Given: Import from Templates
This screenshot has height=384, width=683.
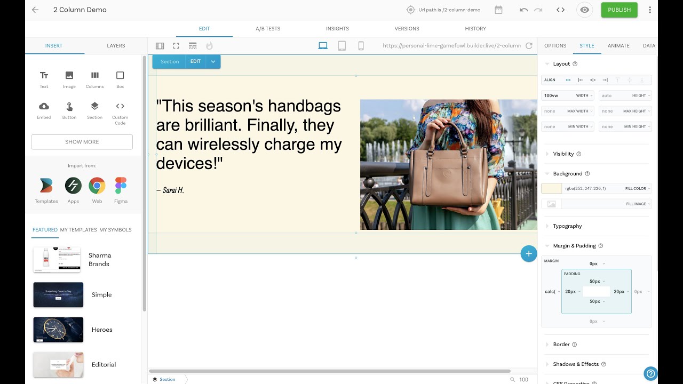Looking at the screenshot, I should pos(46,190).
